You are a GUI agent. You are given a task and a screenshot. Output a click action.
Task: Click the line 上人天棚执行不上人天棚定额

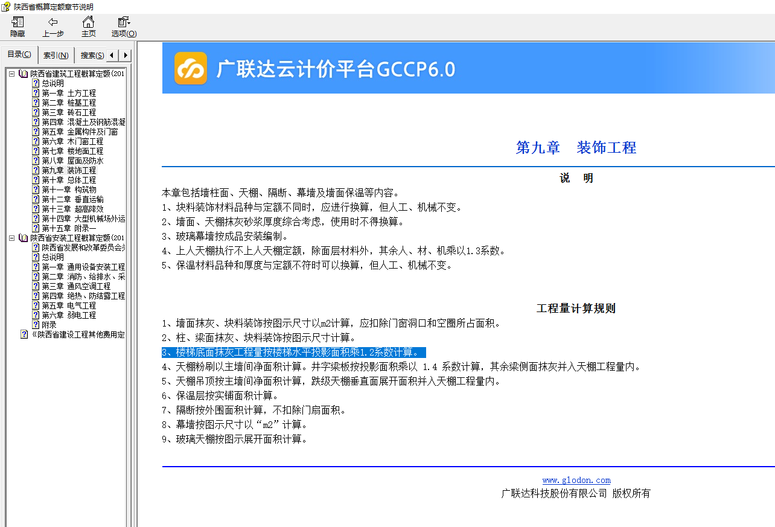[x=334, y=251]
